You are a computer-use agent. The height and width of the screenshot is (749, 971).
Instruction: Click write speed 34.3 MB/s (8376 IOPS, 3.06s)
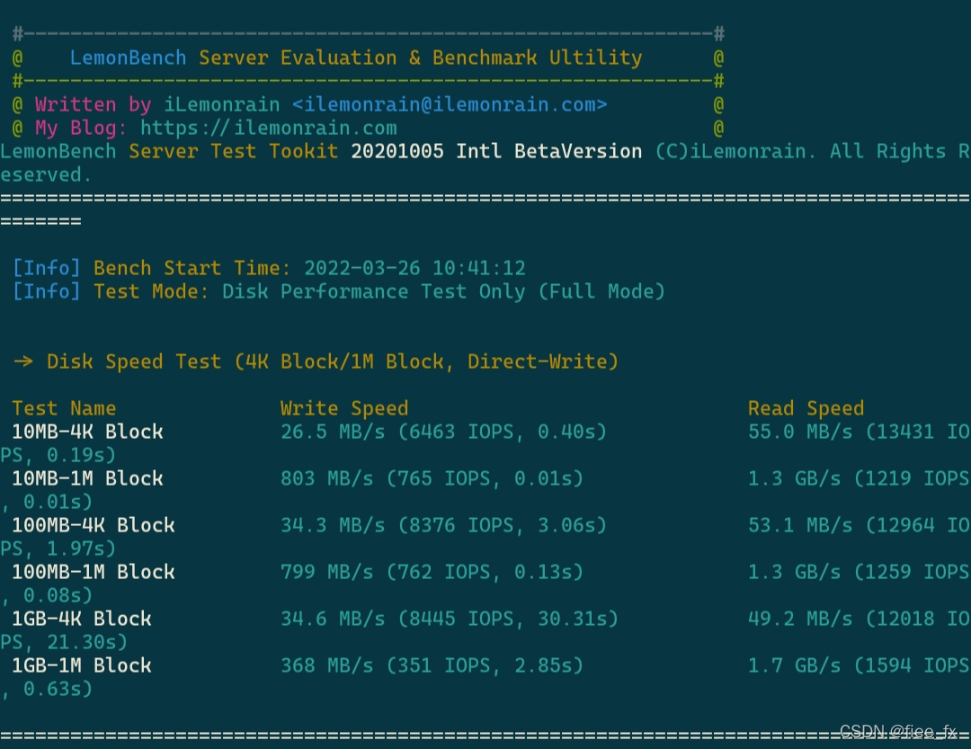click(443, 525)
